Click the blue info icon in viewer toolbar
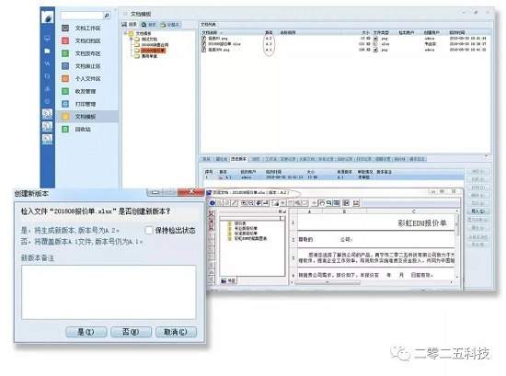 tap(213, 203)
